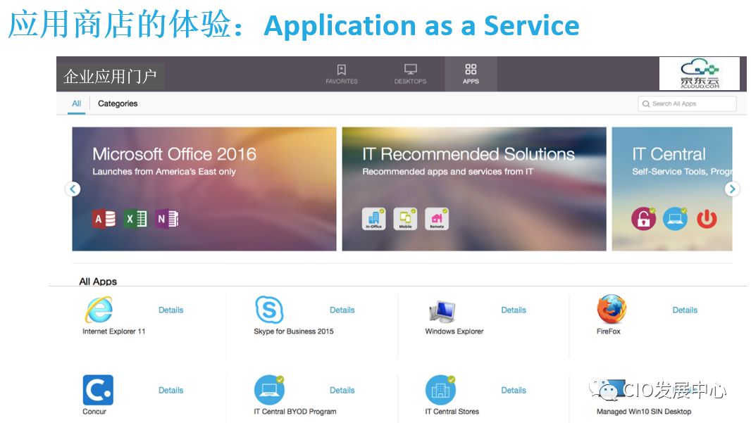Launch the Concur app icon
Viewport: 751px width, 423px height.
pos(98,390)
